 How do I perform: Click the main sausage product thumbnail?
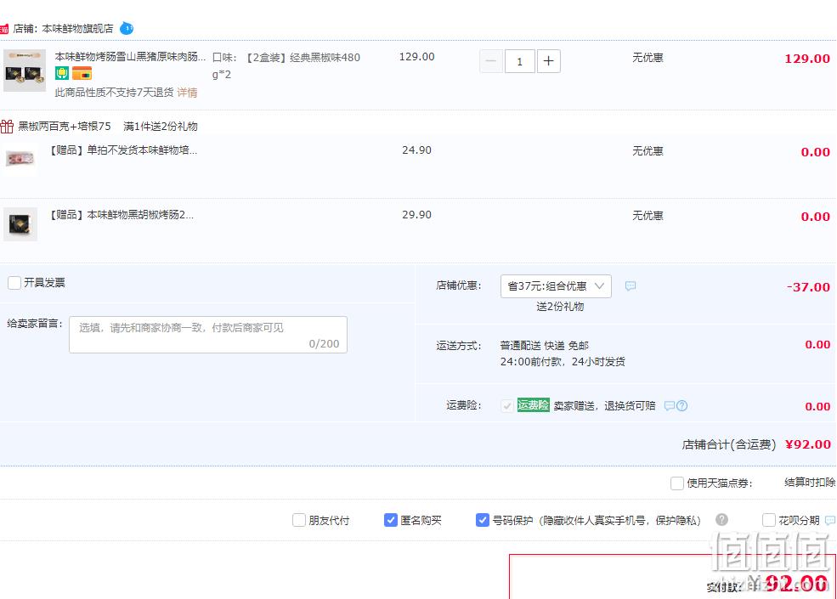25,71
